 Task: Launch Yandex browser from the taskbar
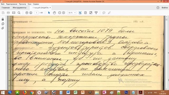[39, 93]
